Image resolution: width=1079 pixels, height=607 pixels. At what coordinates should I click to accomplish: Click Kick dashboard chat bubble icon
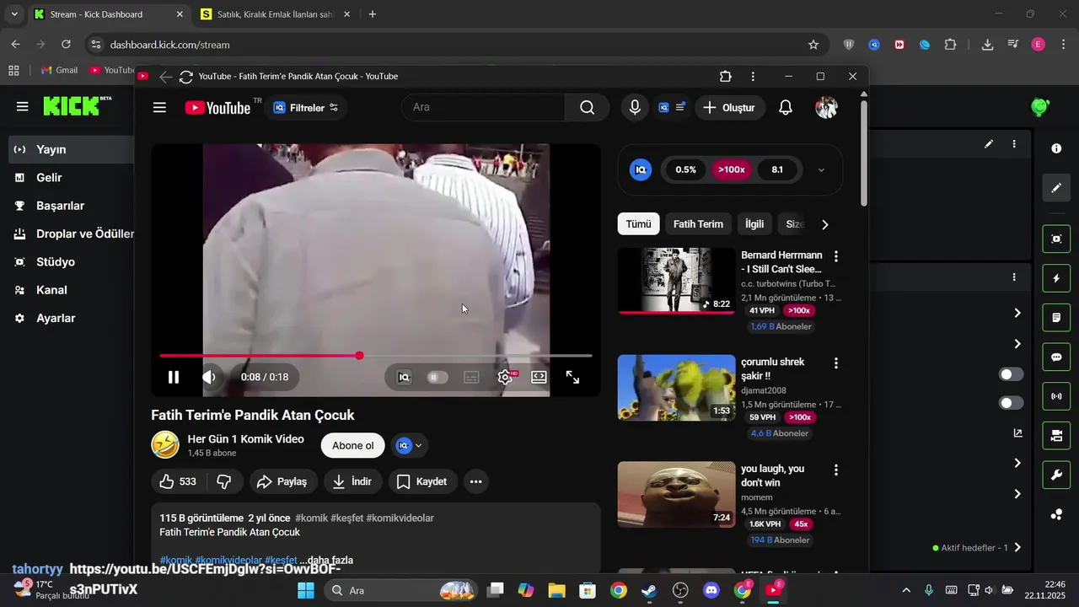(1056, 357)
